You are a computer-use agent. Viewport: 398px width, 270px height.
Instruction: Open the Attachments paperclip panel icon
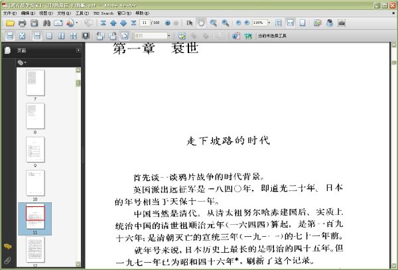coord(7,260)
